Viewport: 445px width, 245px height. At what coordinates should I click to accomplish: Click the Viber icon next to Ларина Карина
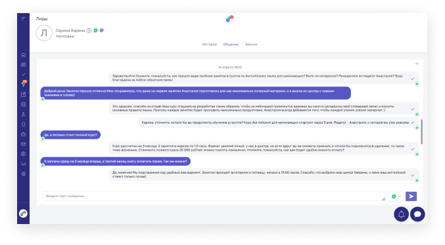click(x=102, y=30)
